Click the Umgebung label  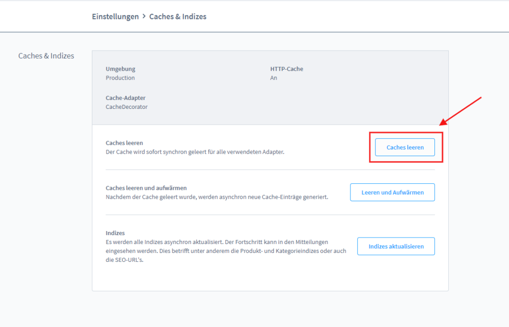[120, 69]
